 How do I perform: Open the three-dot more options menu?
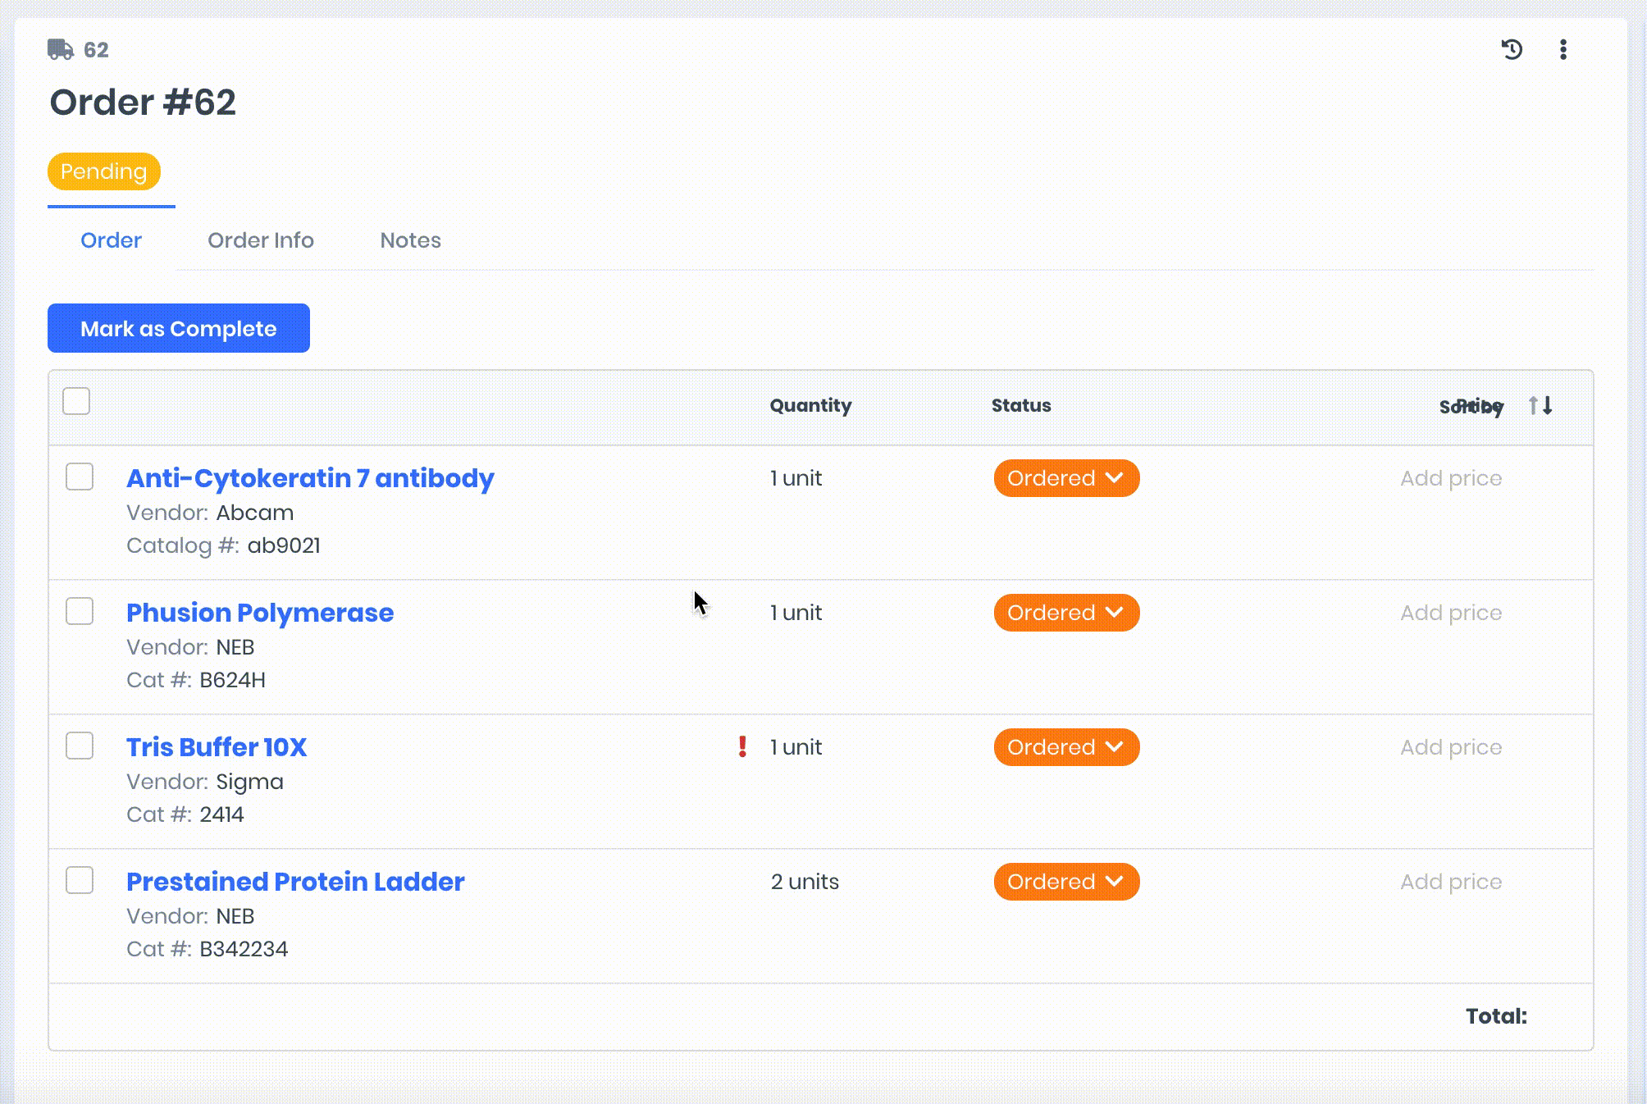tap(1563, 50)
